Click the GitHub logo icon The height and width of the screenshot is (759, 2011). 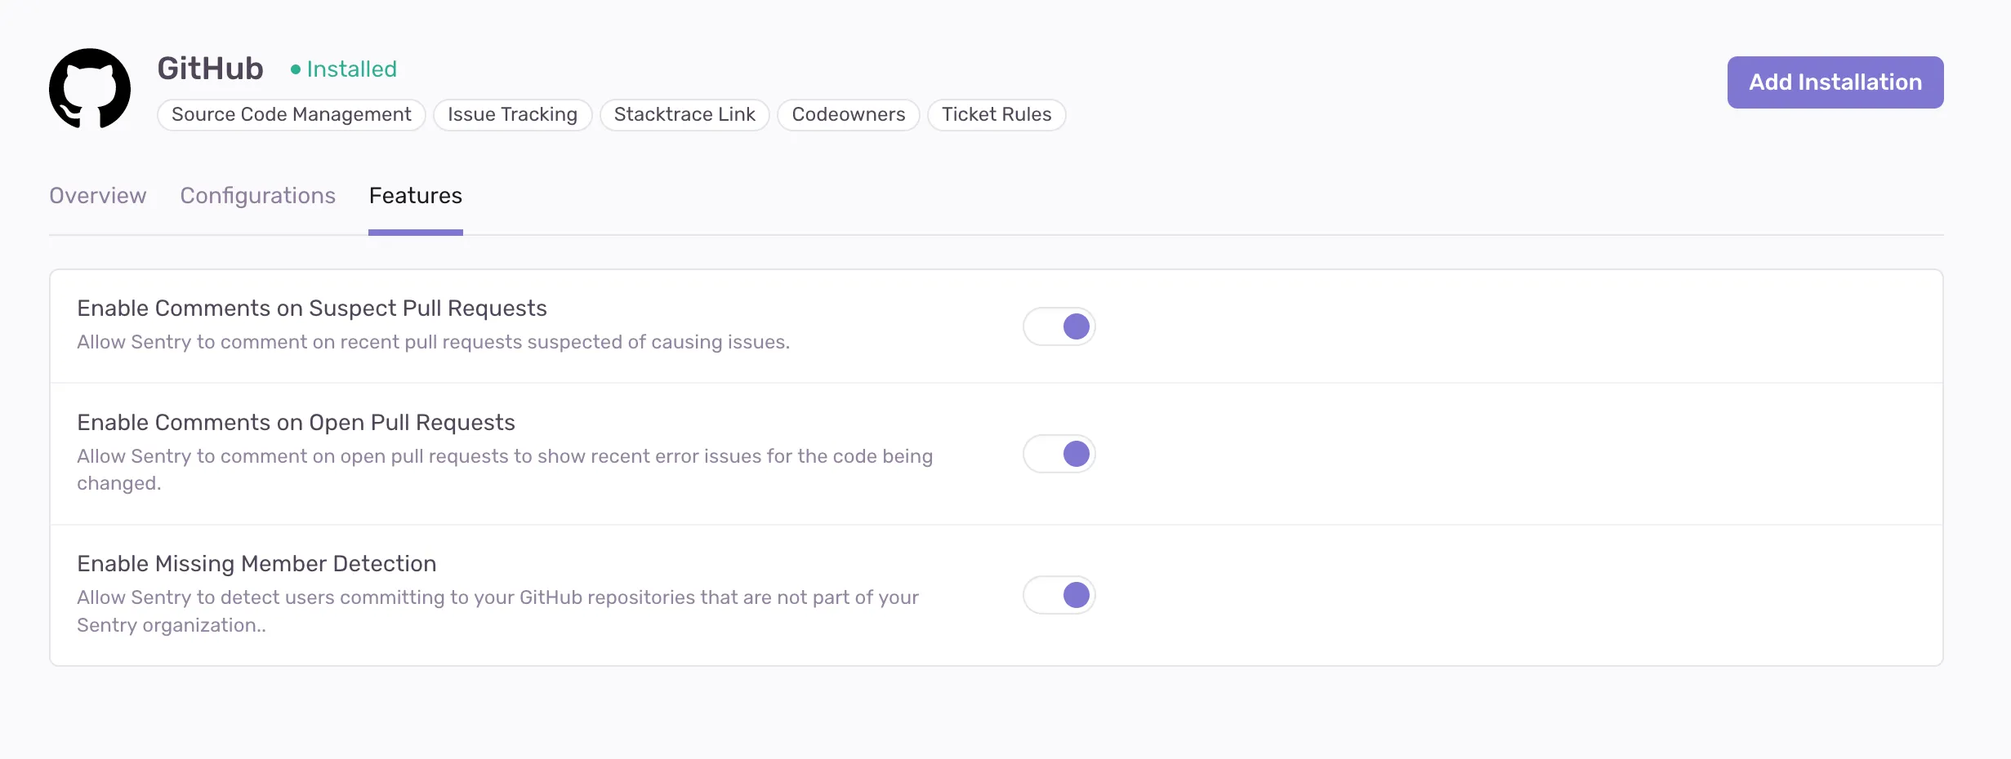(x=90, y=87)
